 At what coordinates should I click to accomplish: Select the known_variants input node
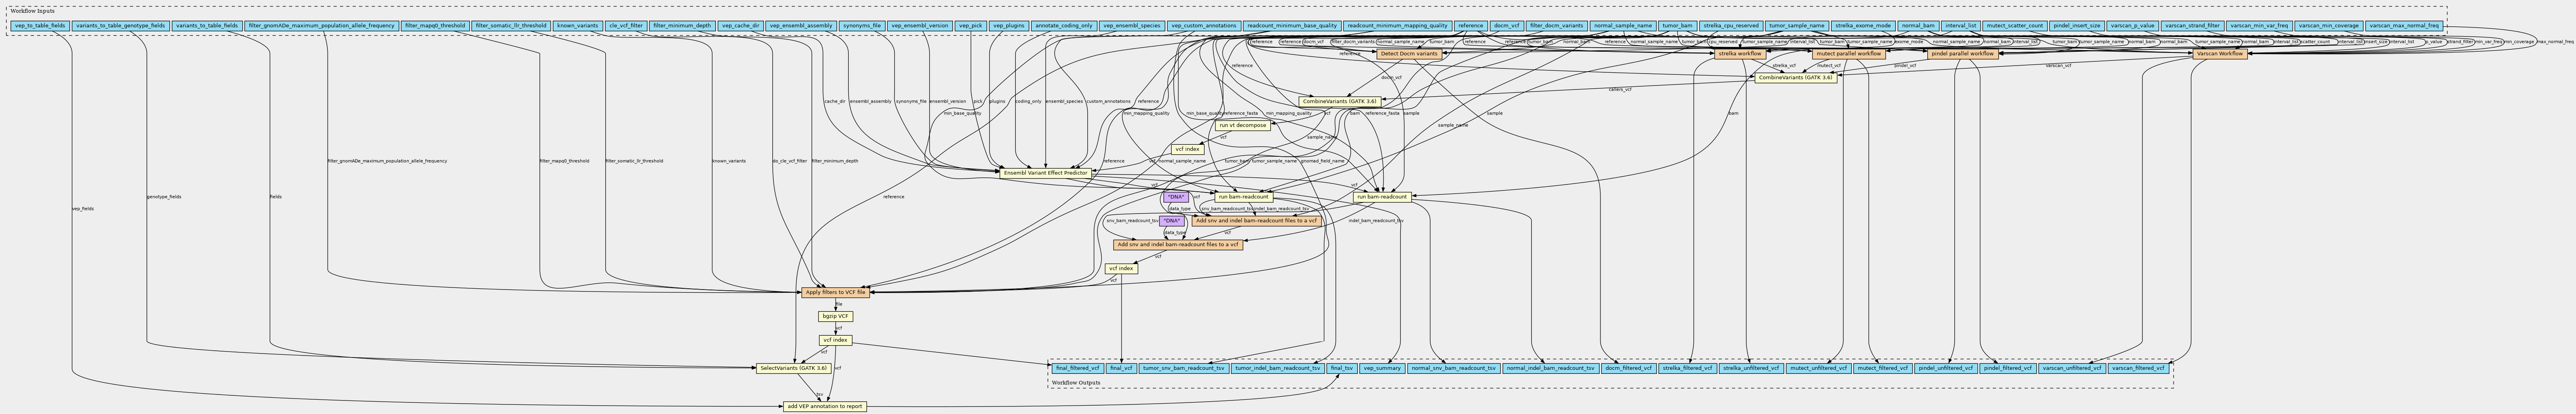[578, 25]
